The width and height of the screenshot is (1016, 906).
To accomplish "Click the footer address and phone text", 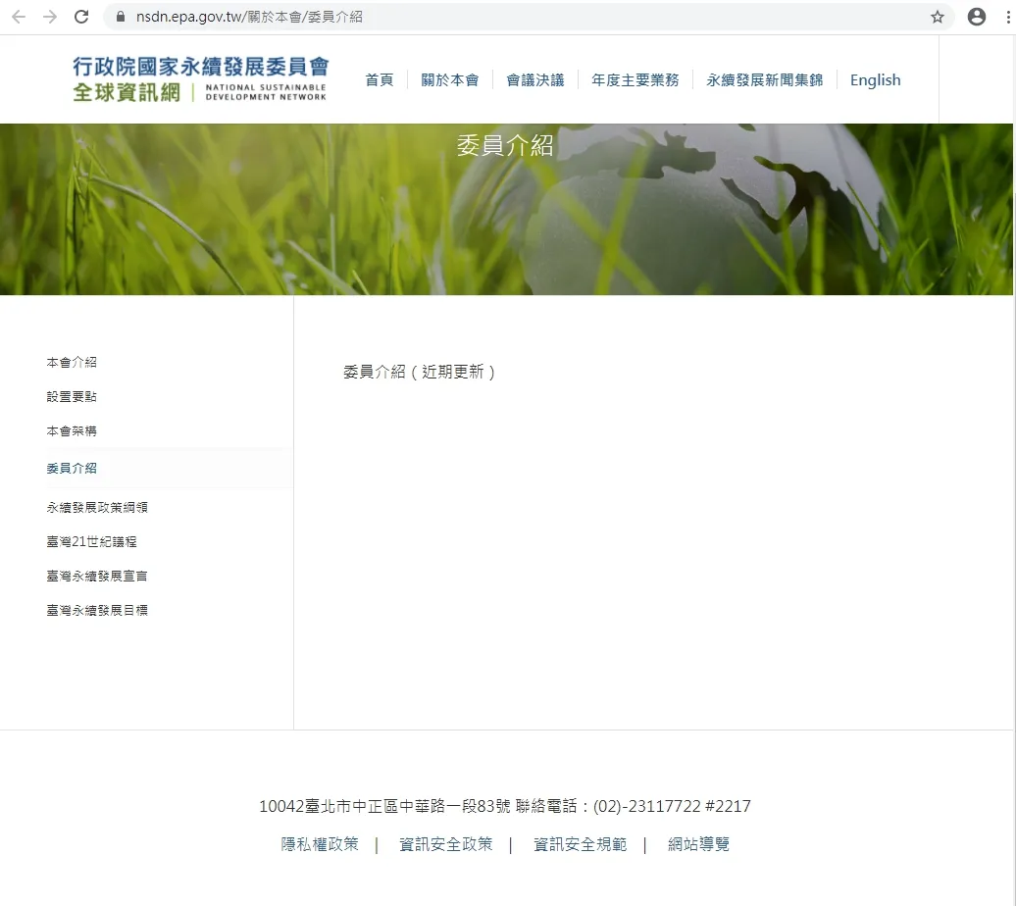I will pyautogui.click(x=505, y=806).
